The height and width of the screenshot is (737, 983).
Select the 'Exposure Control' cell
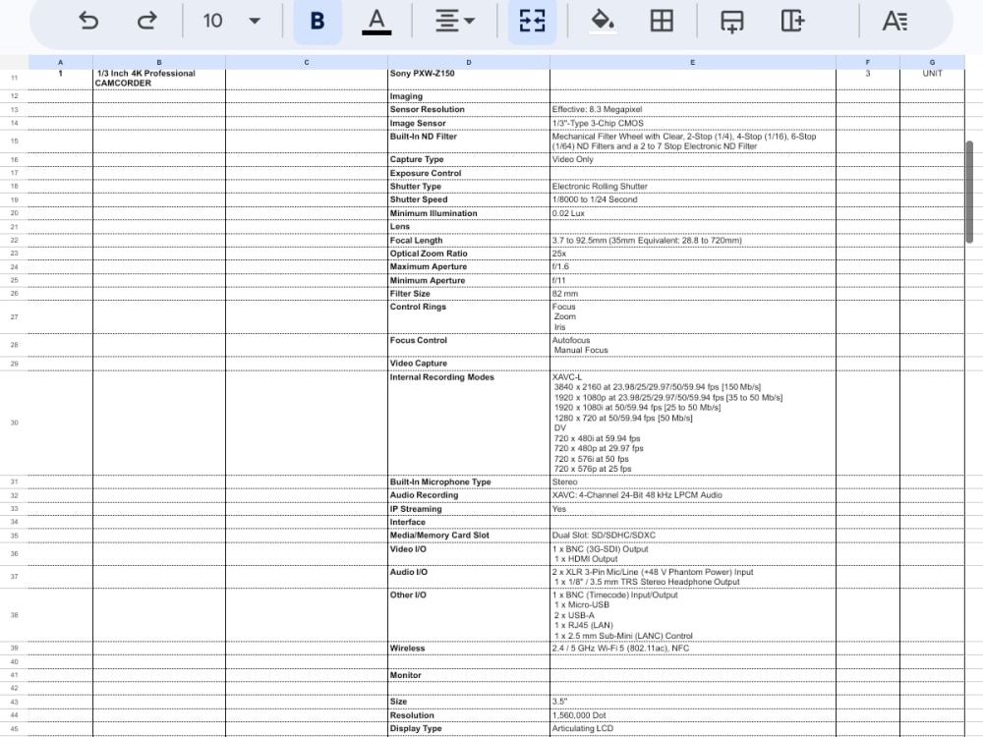469,173
